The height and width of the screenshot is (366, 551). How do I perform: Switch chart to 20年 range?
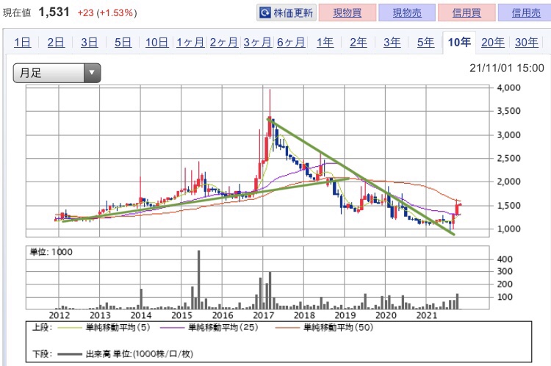click(493, 43)
